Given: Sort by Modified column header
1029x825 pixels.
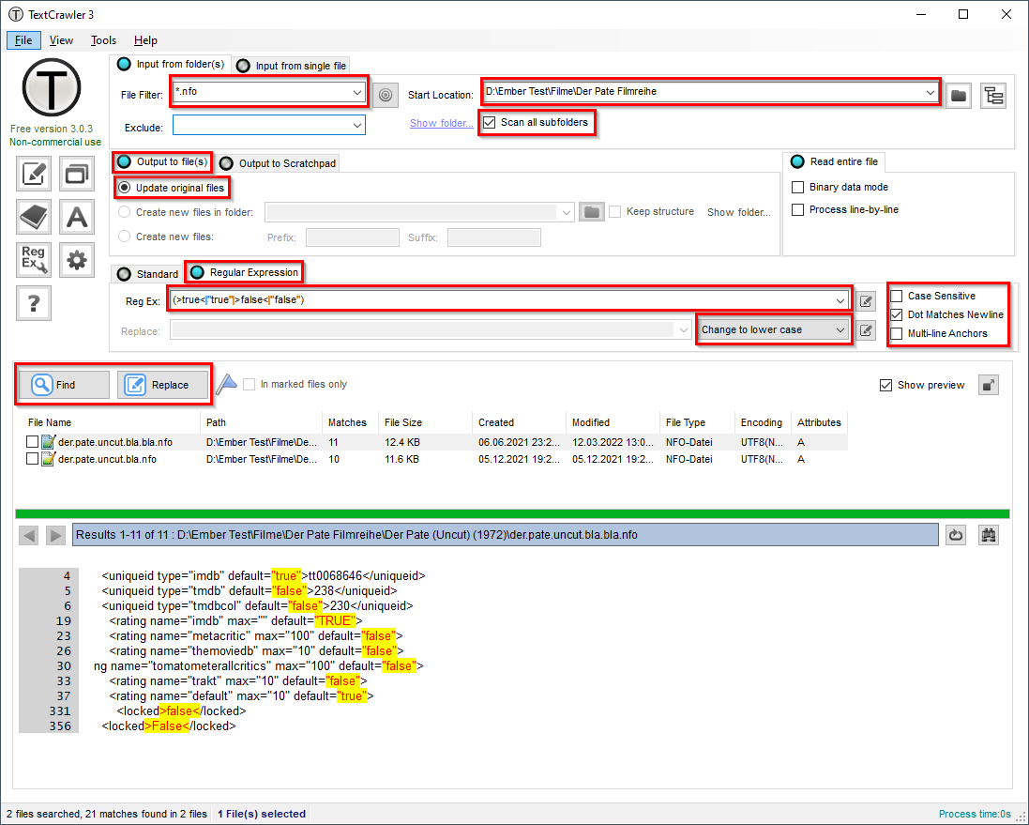Looking at the screenshot, I should 613,422.
